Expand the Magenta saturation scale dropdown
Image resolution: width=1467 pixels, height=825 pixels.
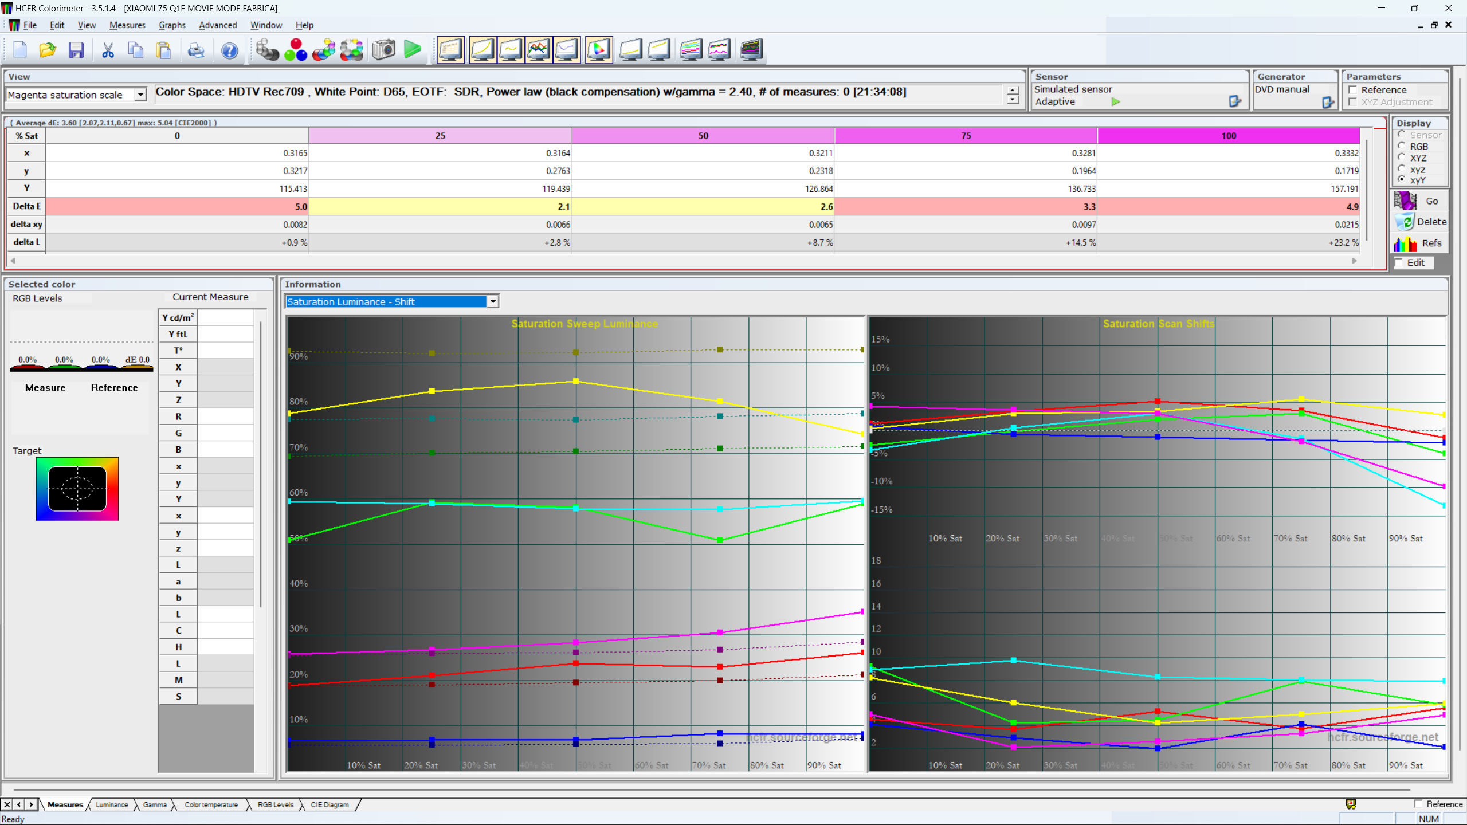(140, 95)
